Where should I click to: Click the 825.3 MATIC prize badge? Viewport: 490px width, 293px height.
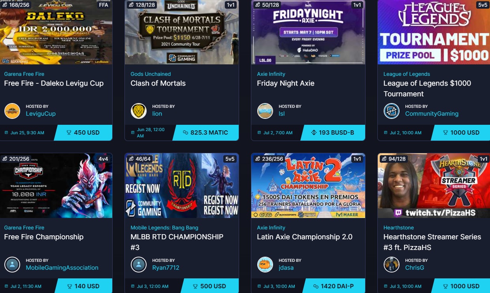(x=205, y=133)
